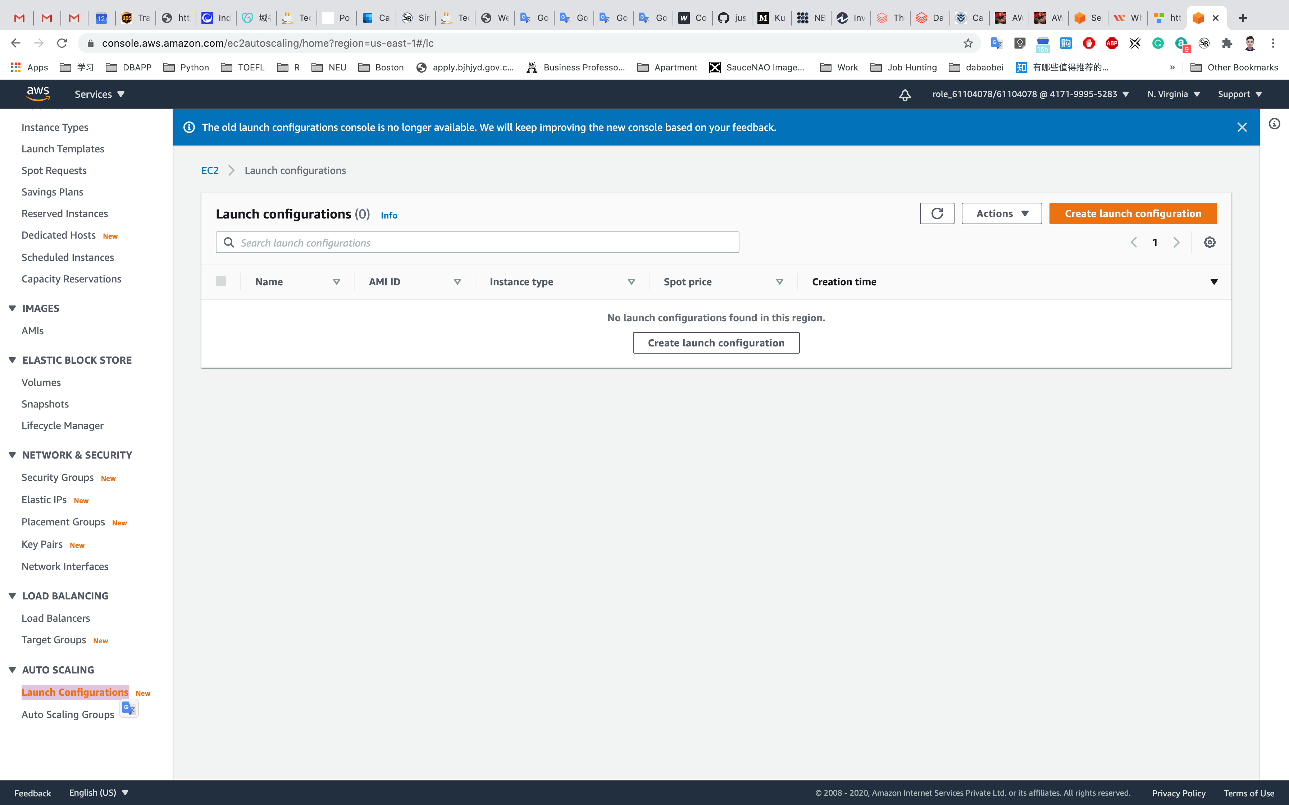Focus the Search launch configurations field
The image size is (1289, 805).
(479, 243)
